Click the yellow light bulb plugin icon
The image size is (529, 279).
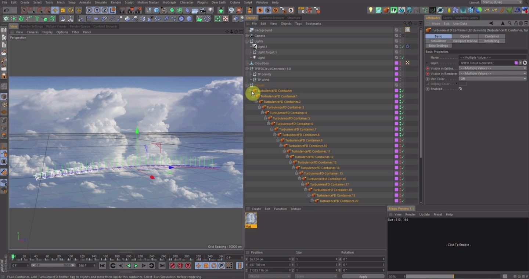tap(371, 10)
